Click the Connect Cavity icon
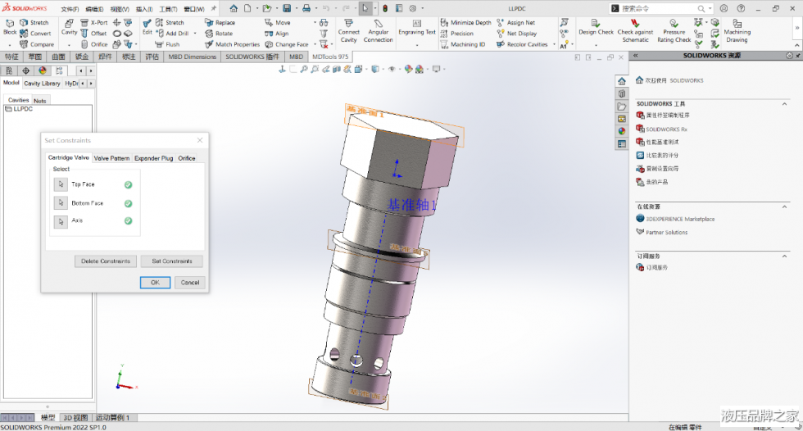This screenshot has width=803, height=431. [x=349, y=24]
